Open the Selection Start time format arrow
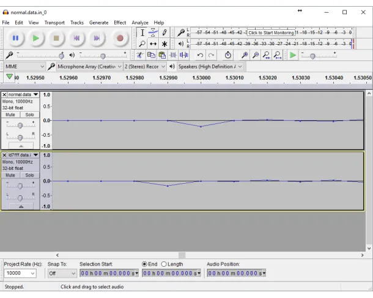Image resolution: width=373 pixels, height=298 pixels. 136,274
